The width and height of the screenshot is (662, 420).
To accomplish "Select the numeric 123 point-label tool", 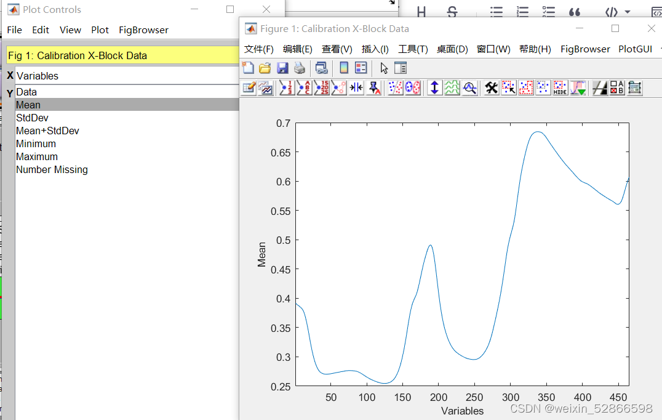I will point(287,87).
